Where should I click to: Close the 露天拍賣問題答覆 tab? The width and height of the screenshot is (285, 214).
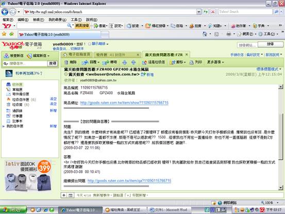click(187, 55)
